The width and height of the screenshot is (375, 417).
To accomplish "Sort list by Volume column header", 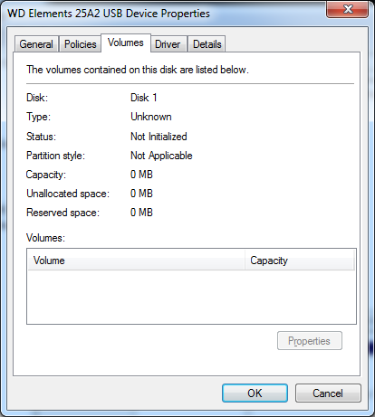I will (136, 261).
